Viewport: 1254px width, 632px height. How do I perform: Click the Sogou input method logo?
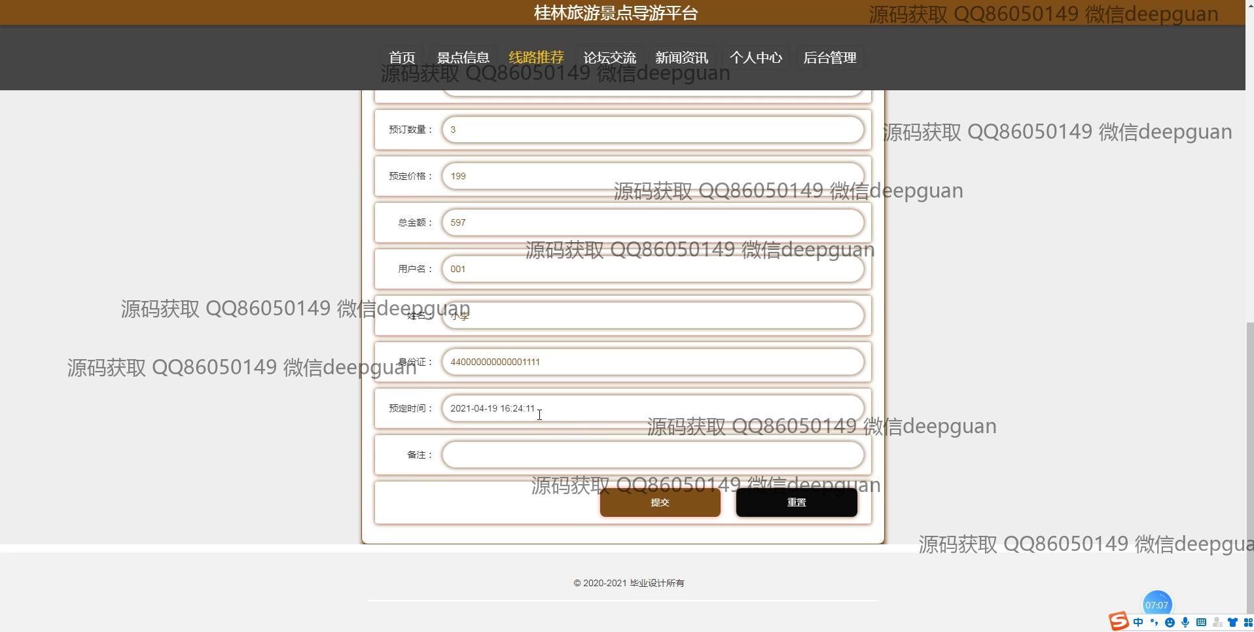pos(1119,621)
